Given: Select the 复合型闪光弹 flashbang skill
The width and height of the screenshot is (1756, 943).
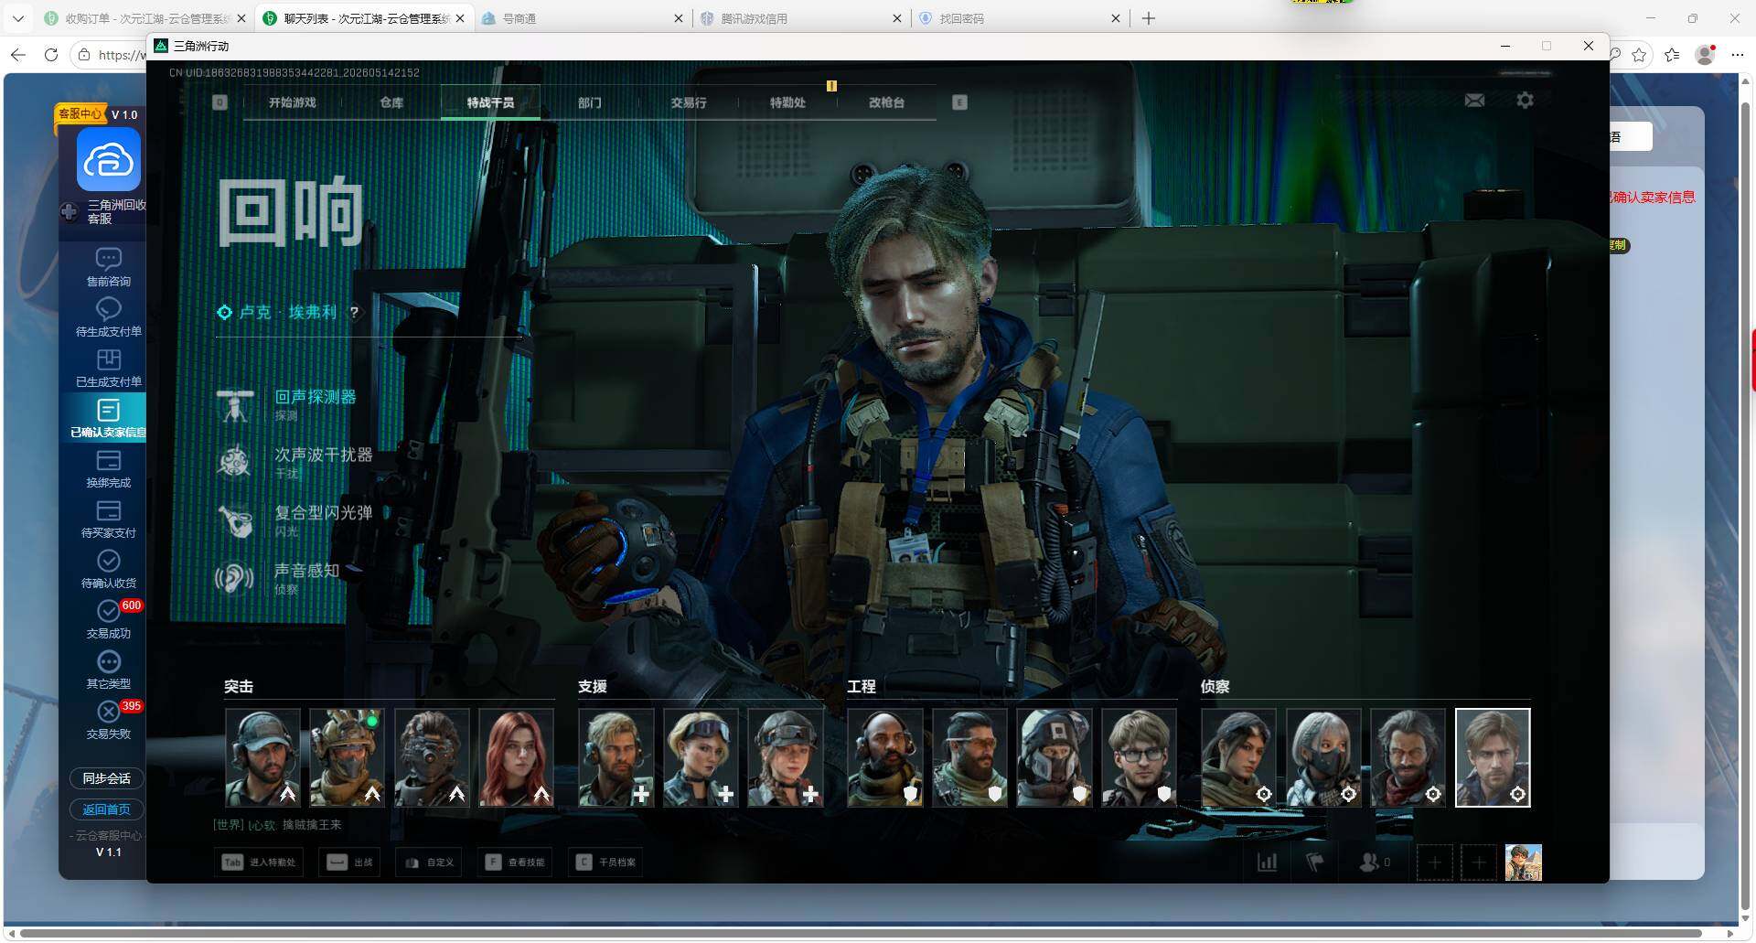Looking at the screenshot, I should [x=295, y=520].
